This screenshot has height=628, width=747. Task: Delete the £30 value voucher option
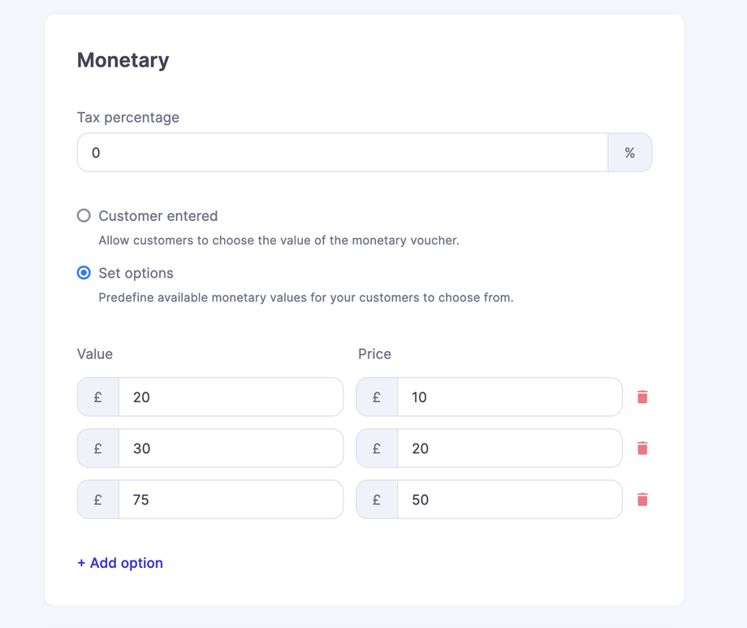coord(642,448)
